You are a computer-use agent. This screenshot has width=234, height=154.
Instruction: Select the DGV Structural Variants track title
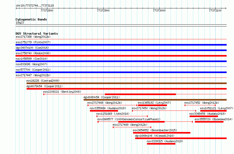pyautogui.click(x=37, y=34)
